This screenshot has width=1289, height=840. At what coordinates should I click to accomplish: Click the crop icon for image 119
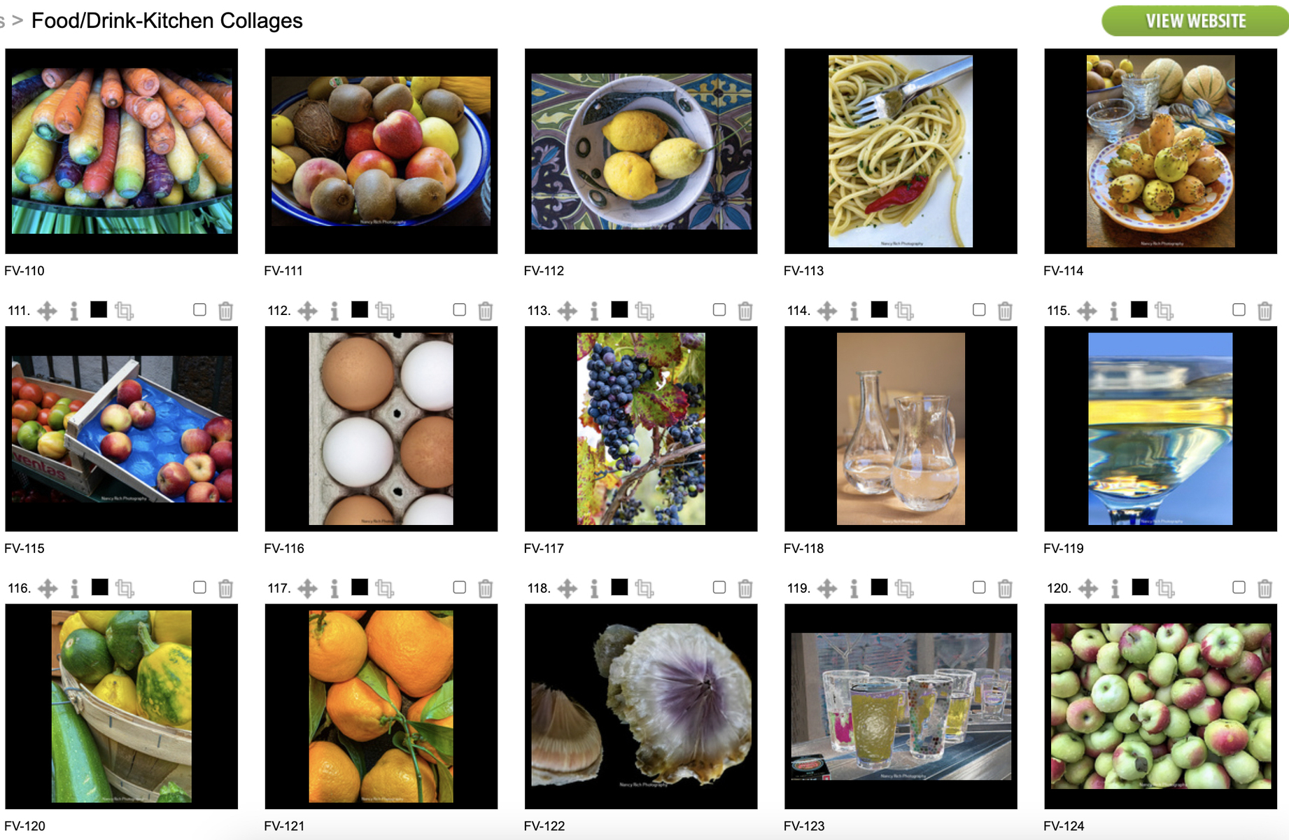point(903,589)
